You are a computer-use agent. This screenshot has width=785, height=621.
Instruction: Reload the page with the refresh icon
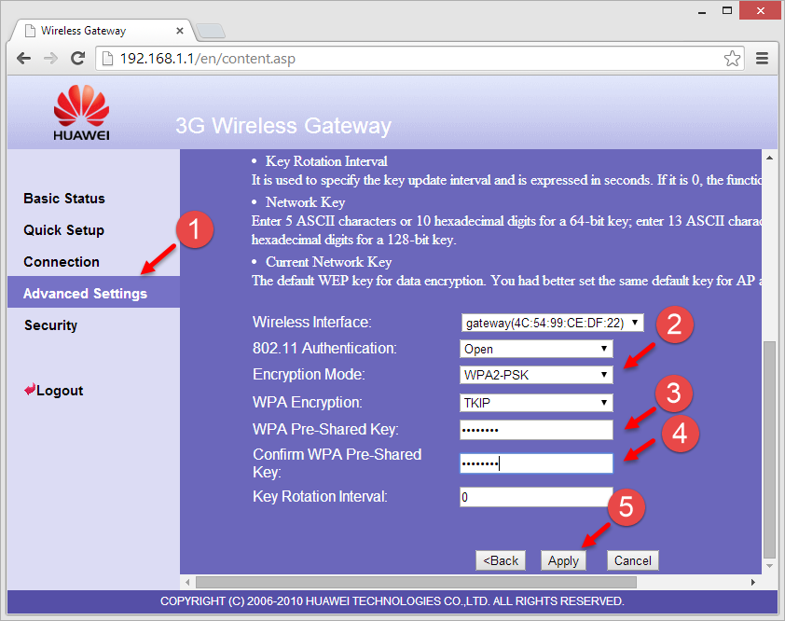click(77, 59)
